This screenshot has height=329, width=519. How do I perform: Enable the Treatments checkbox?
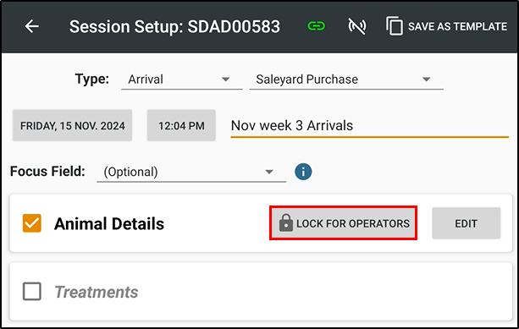tap(32, 291)
